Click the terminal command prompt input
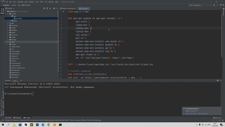Image resolution: width=225 pixels, height=127 pixels. (x=33, y=94)
